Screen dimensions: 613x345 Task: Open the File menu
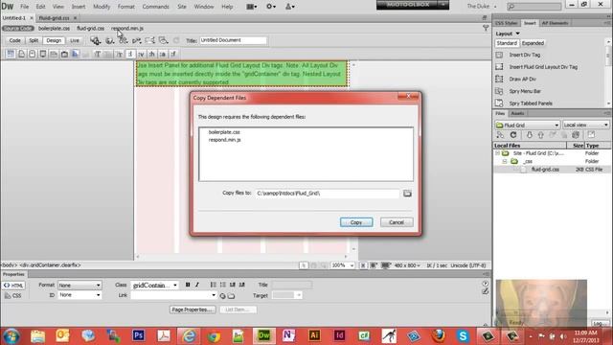pyautogui.click(x=24, y=7)
